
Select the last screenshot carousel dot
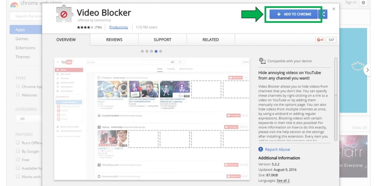coord(161,51)
